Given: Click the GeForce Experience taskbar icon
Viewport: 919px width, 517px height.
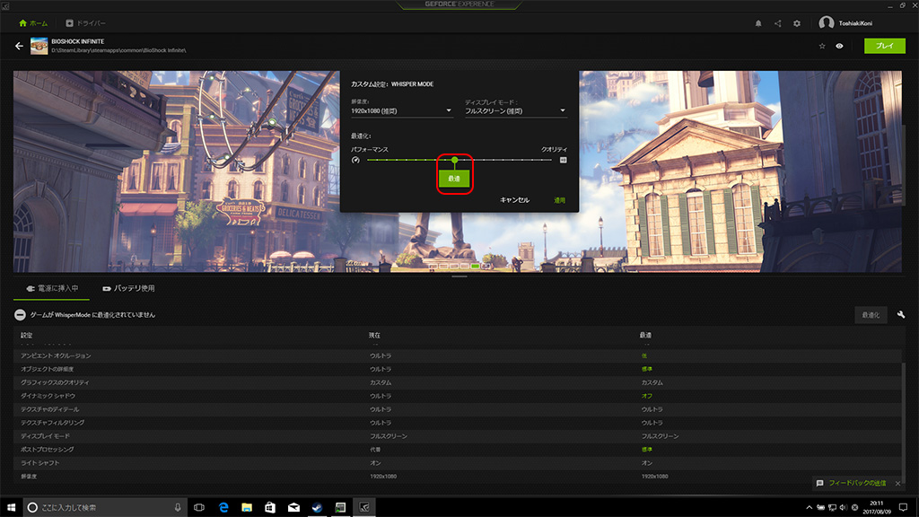Looking at the screenshot, I should pos(364,507).
